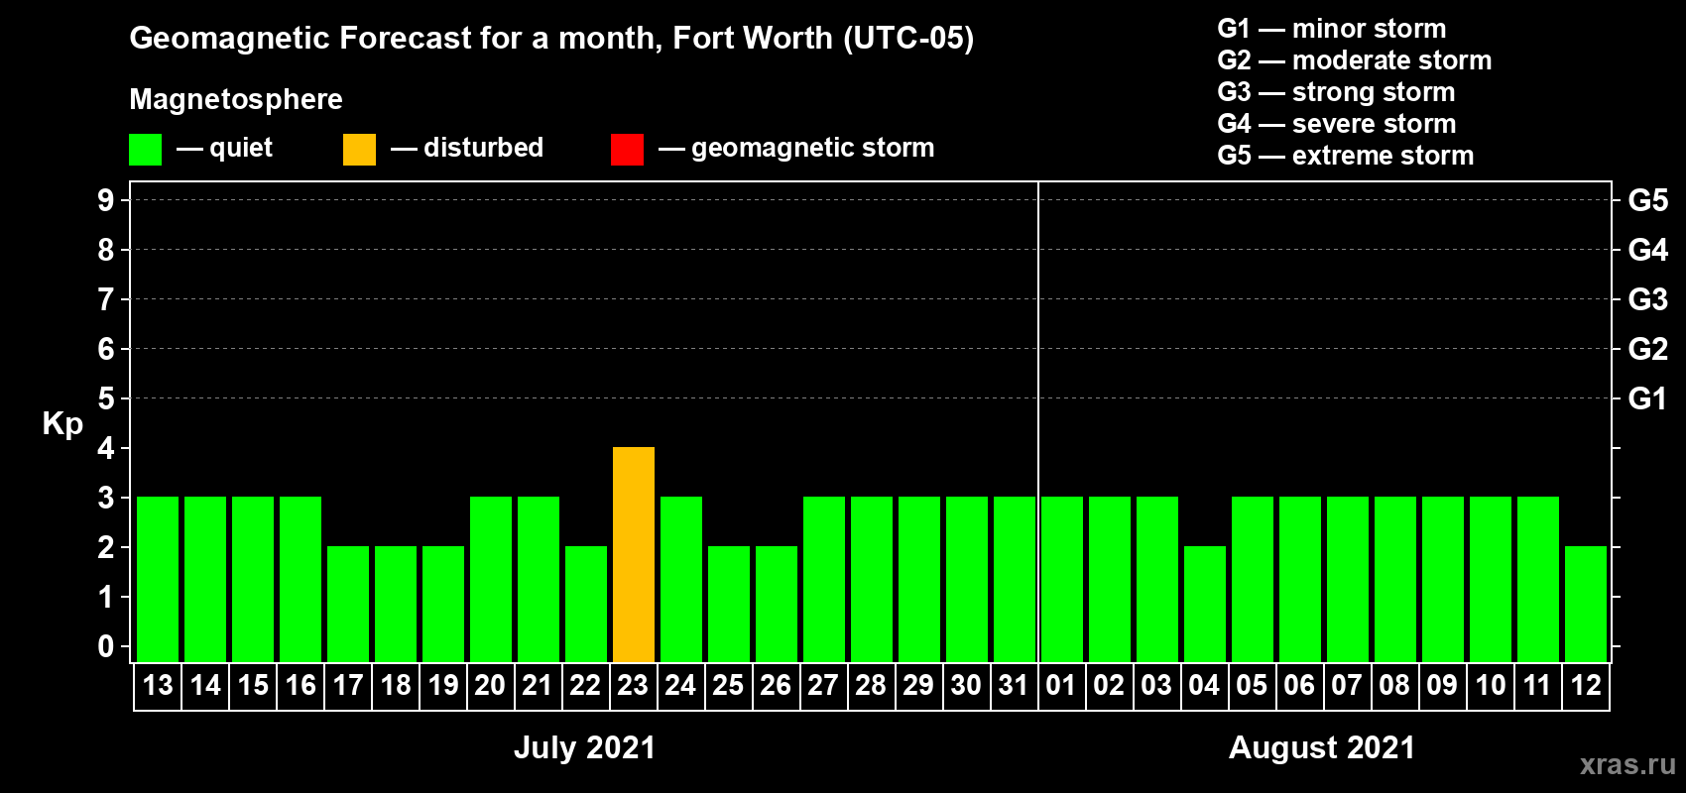Select the orange bar for July 23

point(634,555)
